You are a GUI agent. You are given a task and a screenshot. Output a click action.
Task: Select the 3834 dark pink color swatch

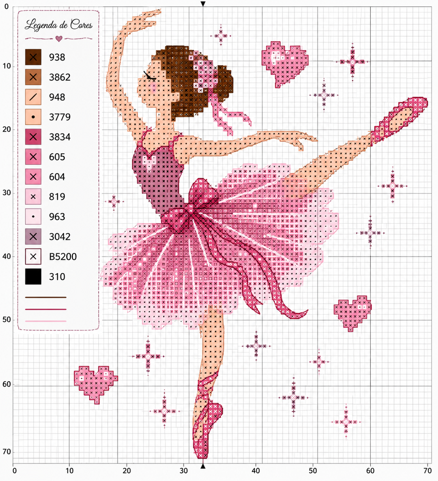pyautogui.click(x=33, y=137)
